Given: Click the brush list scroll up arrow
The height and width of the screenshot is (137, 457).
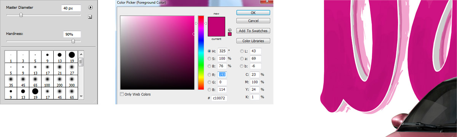Looking at the screenshot, I should pyautogui.click(x=81, y=54).
